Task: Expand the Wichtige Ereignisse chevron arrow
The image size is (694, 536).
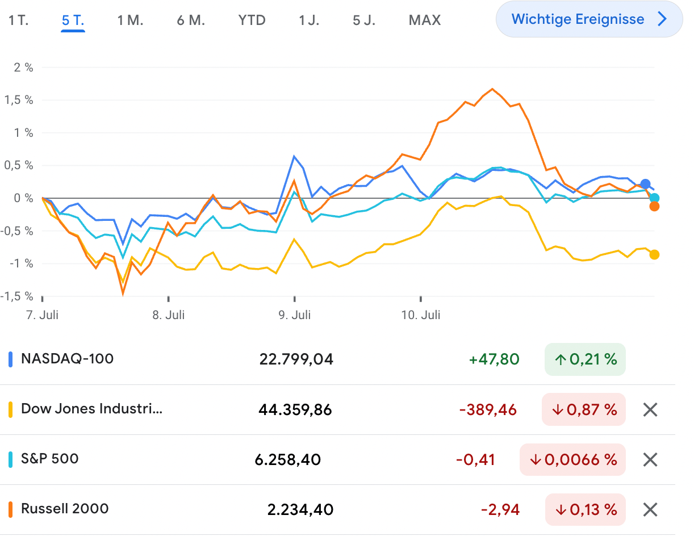Action: (662, 19)
